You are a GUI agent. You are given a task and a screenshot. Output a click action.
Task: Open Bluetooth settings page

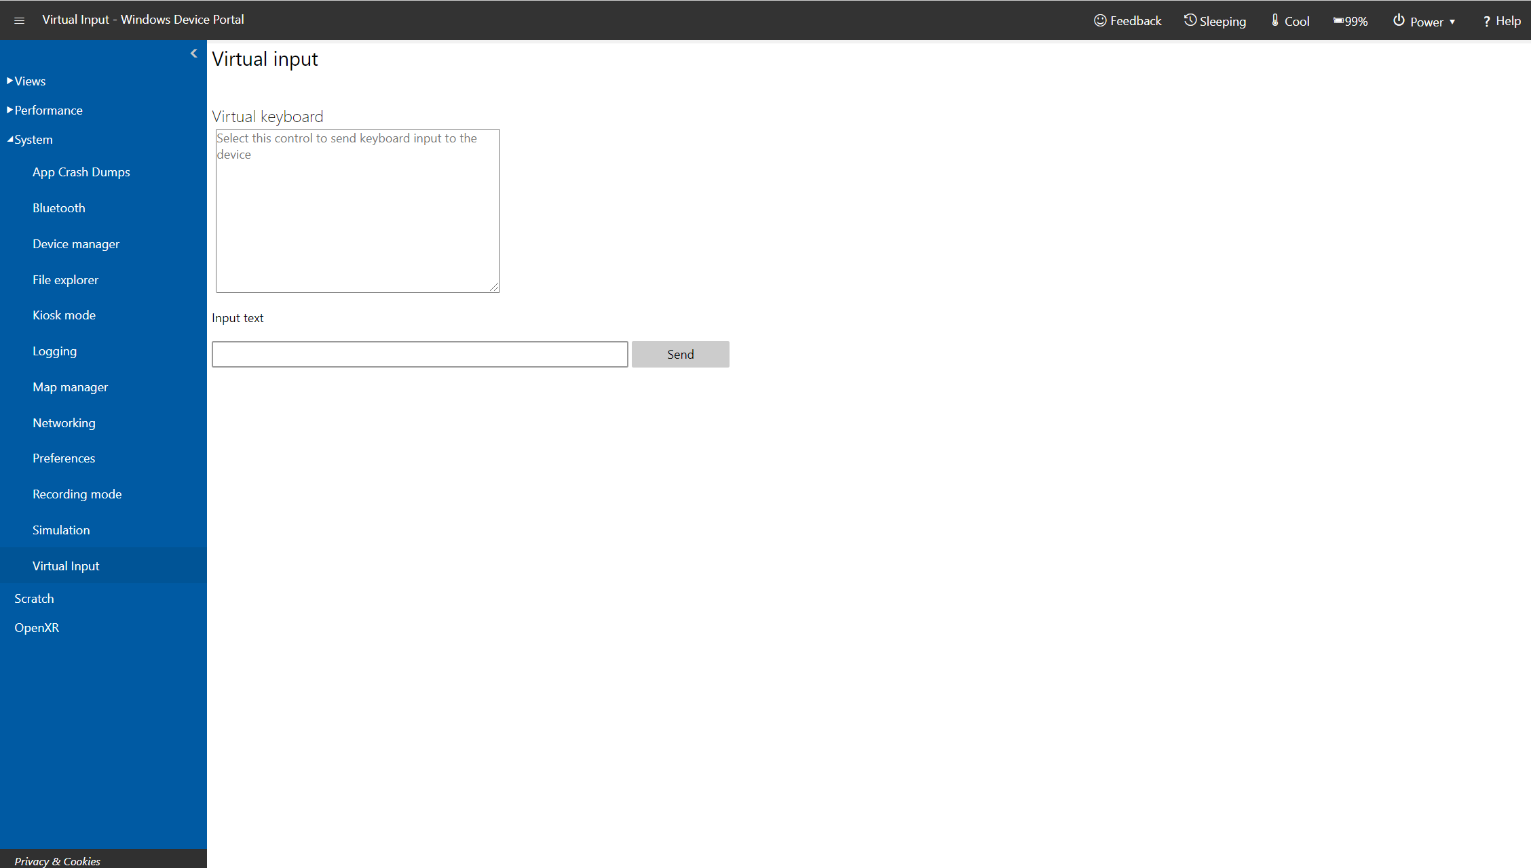pyautogui.click(x=58, y=208)
